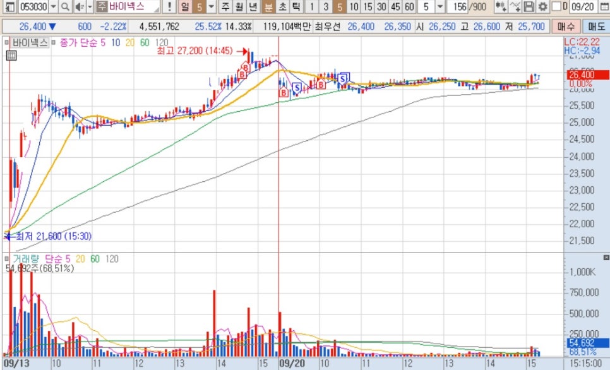This screenshot has height=370, width=610.
Task: Click the date field showing 09/20
Action: tap(584, 6)
